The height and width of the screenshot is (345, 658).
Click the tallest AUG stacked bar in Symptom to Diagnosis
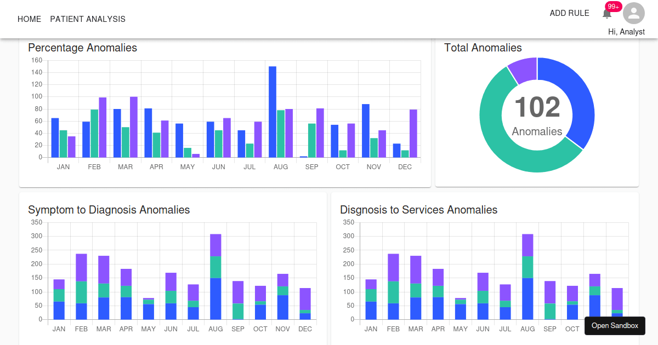point(215,274)
